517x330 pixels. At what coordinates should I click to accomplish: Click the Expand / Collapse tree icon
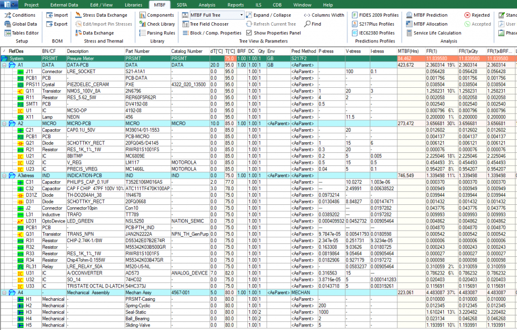tap(249, 15)
